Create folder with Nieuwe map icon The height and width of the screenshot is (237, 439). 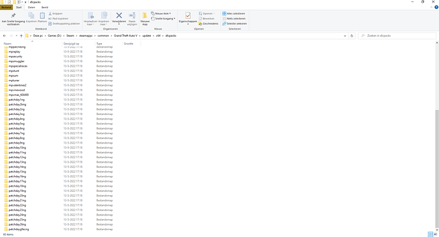[145, 15]
